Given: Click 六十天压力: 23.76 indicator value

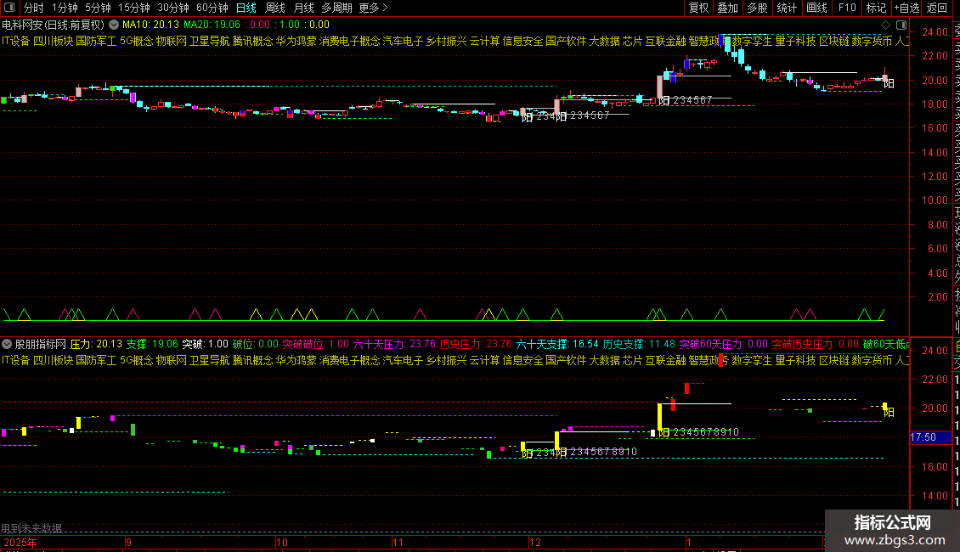Looking at the screenshot, I should coord(394,345).
